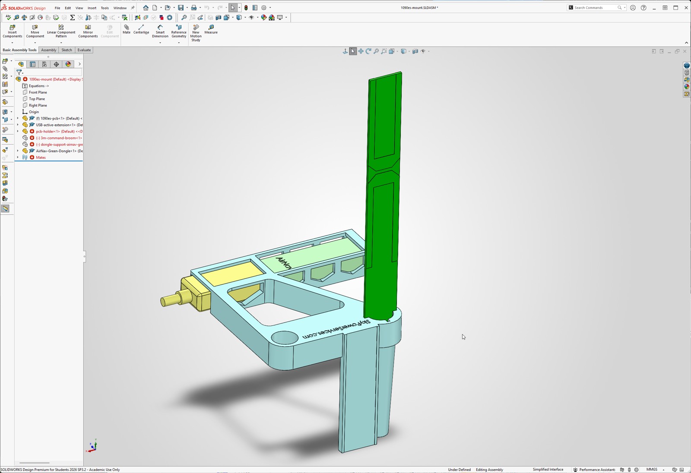Focus the Search Commands field
691x473 pixels.
pyautogui.click(x=596, y=8)
